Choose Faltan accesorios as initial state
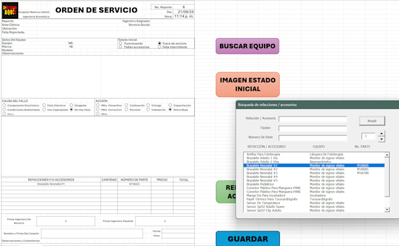 (121, 47)
